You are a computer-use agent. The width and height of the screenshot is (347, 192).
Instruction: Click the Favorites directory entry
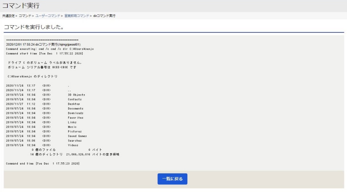pyautogui.click(x=76, y=118)
